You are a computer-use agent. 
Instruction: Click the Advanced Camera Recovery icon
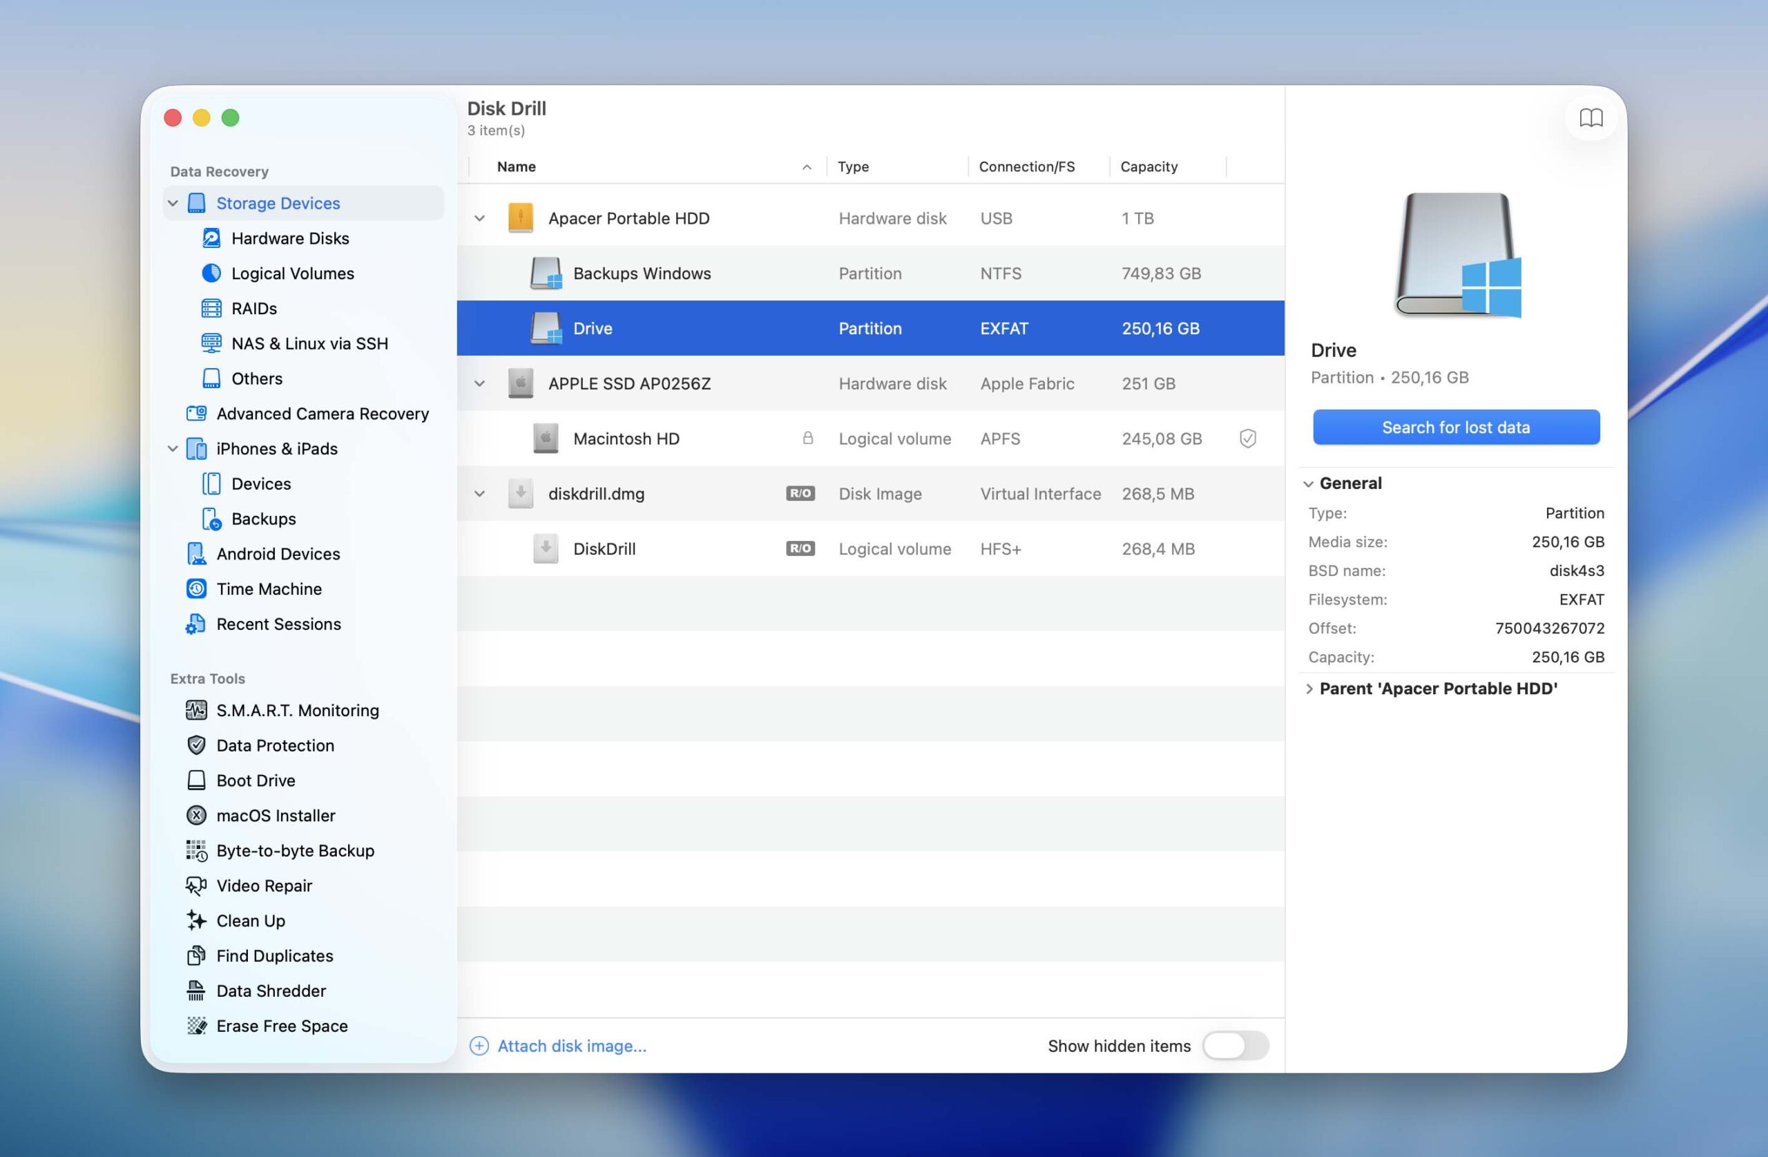(197, 413)
